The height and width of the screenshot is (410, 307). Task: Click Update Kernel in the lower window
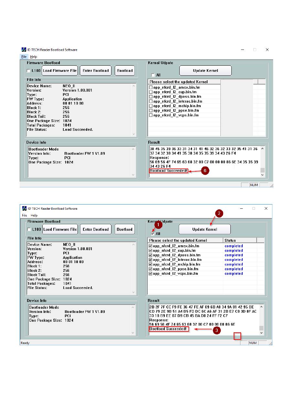tap(205, 229)
